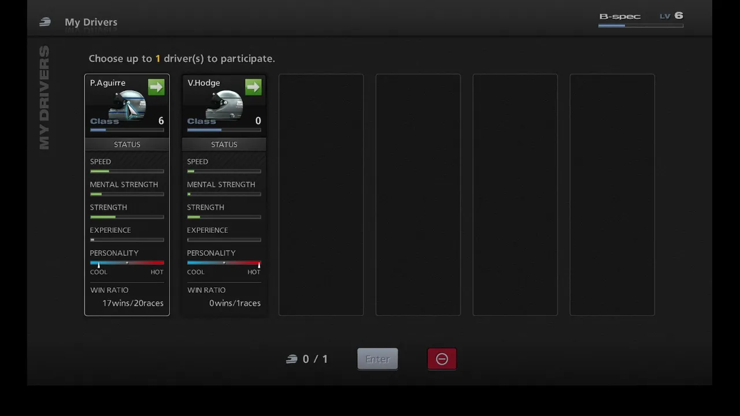The width and height of the screenshot is (740, 416).
Task: Select P.Aguirre's helmet image
Action: click(x=127, y=105)
